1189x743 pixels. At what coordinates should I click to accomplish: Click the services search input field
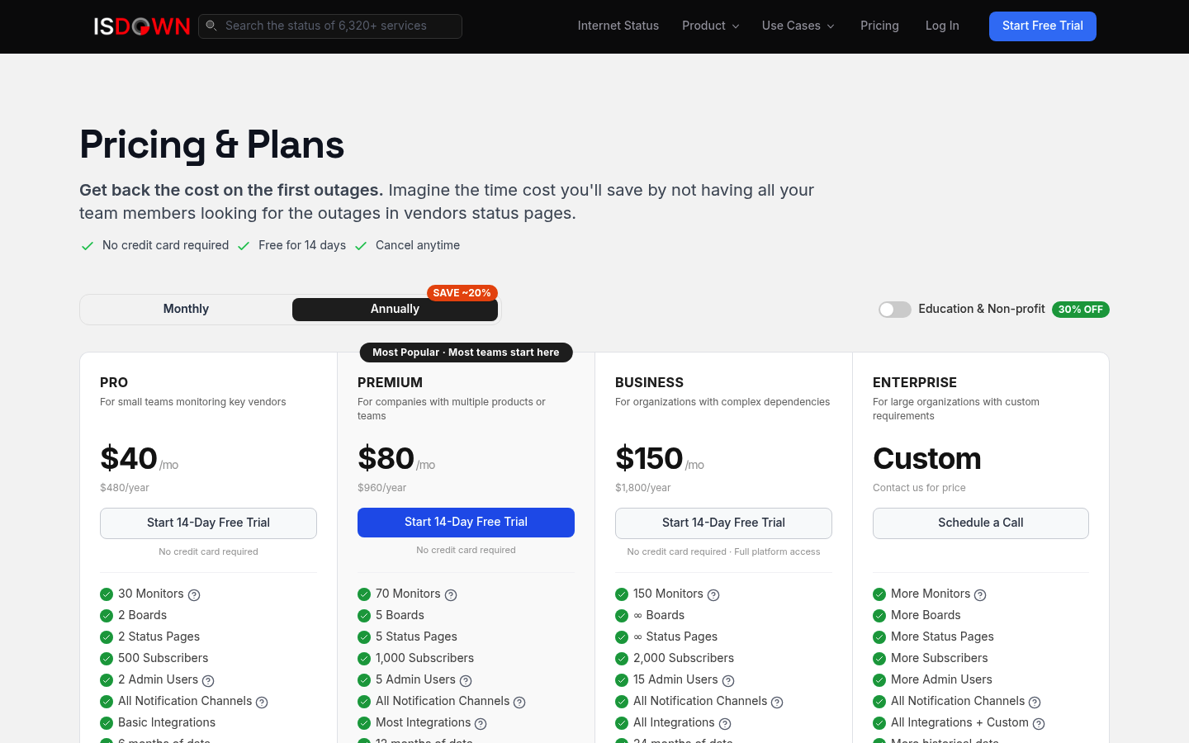330,26
